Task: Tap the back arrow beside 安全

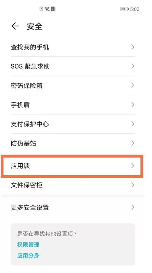Action: pyautogui.click(x=15, y=26)
